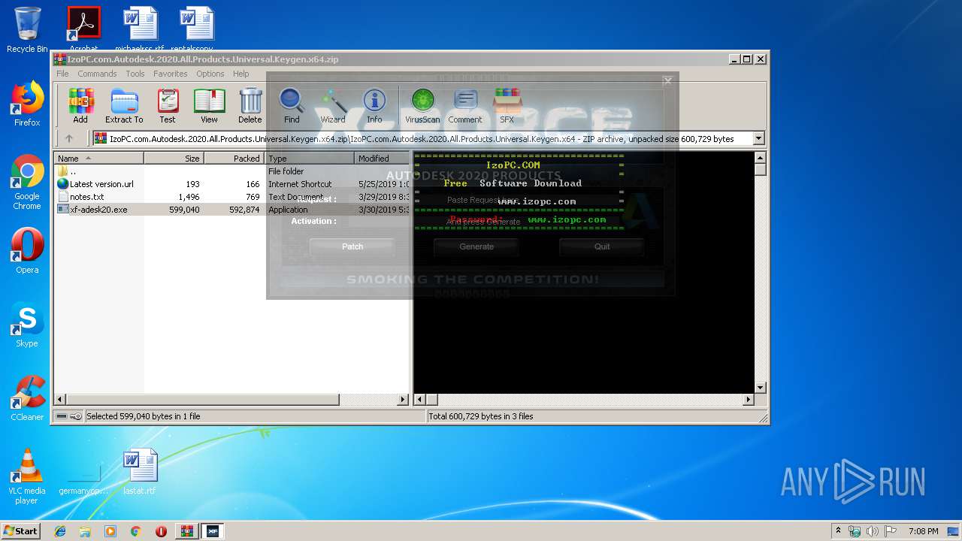Click the network tray icon
The width and height of the screenshot is (962, 541).
click(x=855, y=531)
